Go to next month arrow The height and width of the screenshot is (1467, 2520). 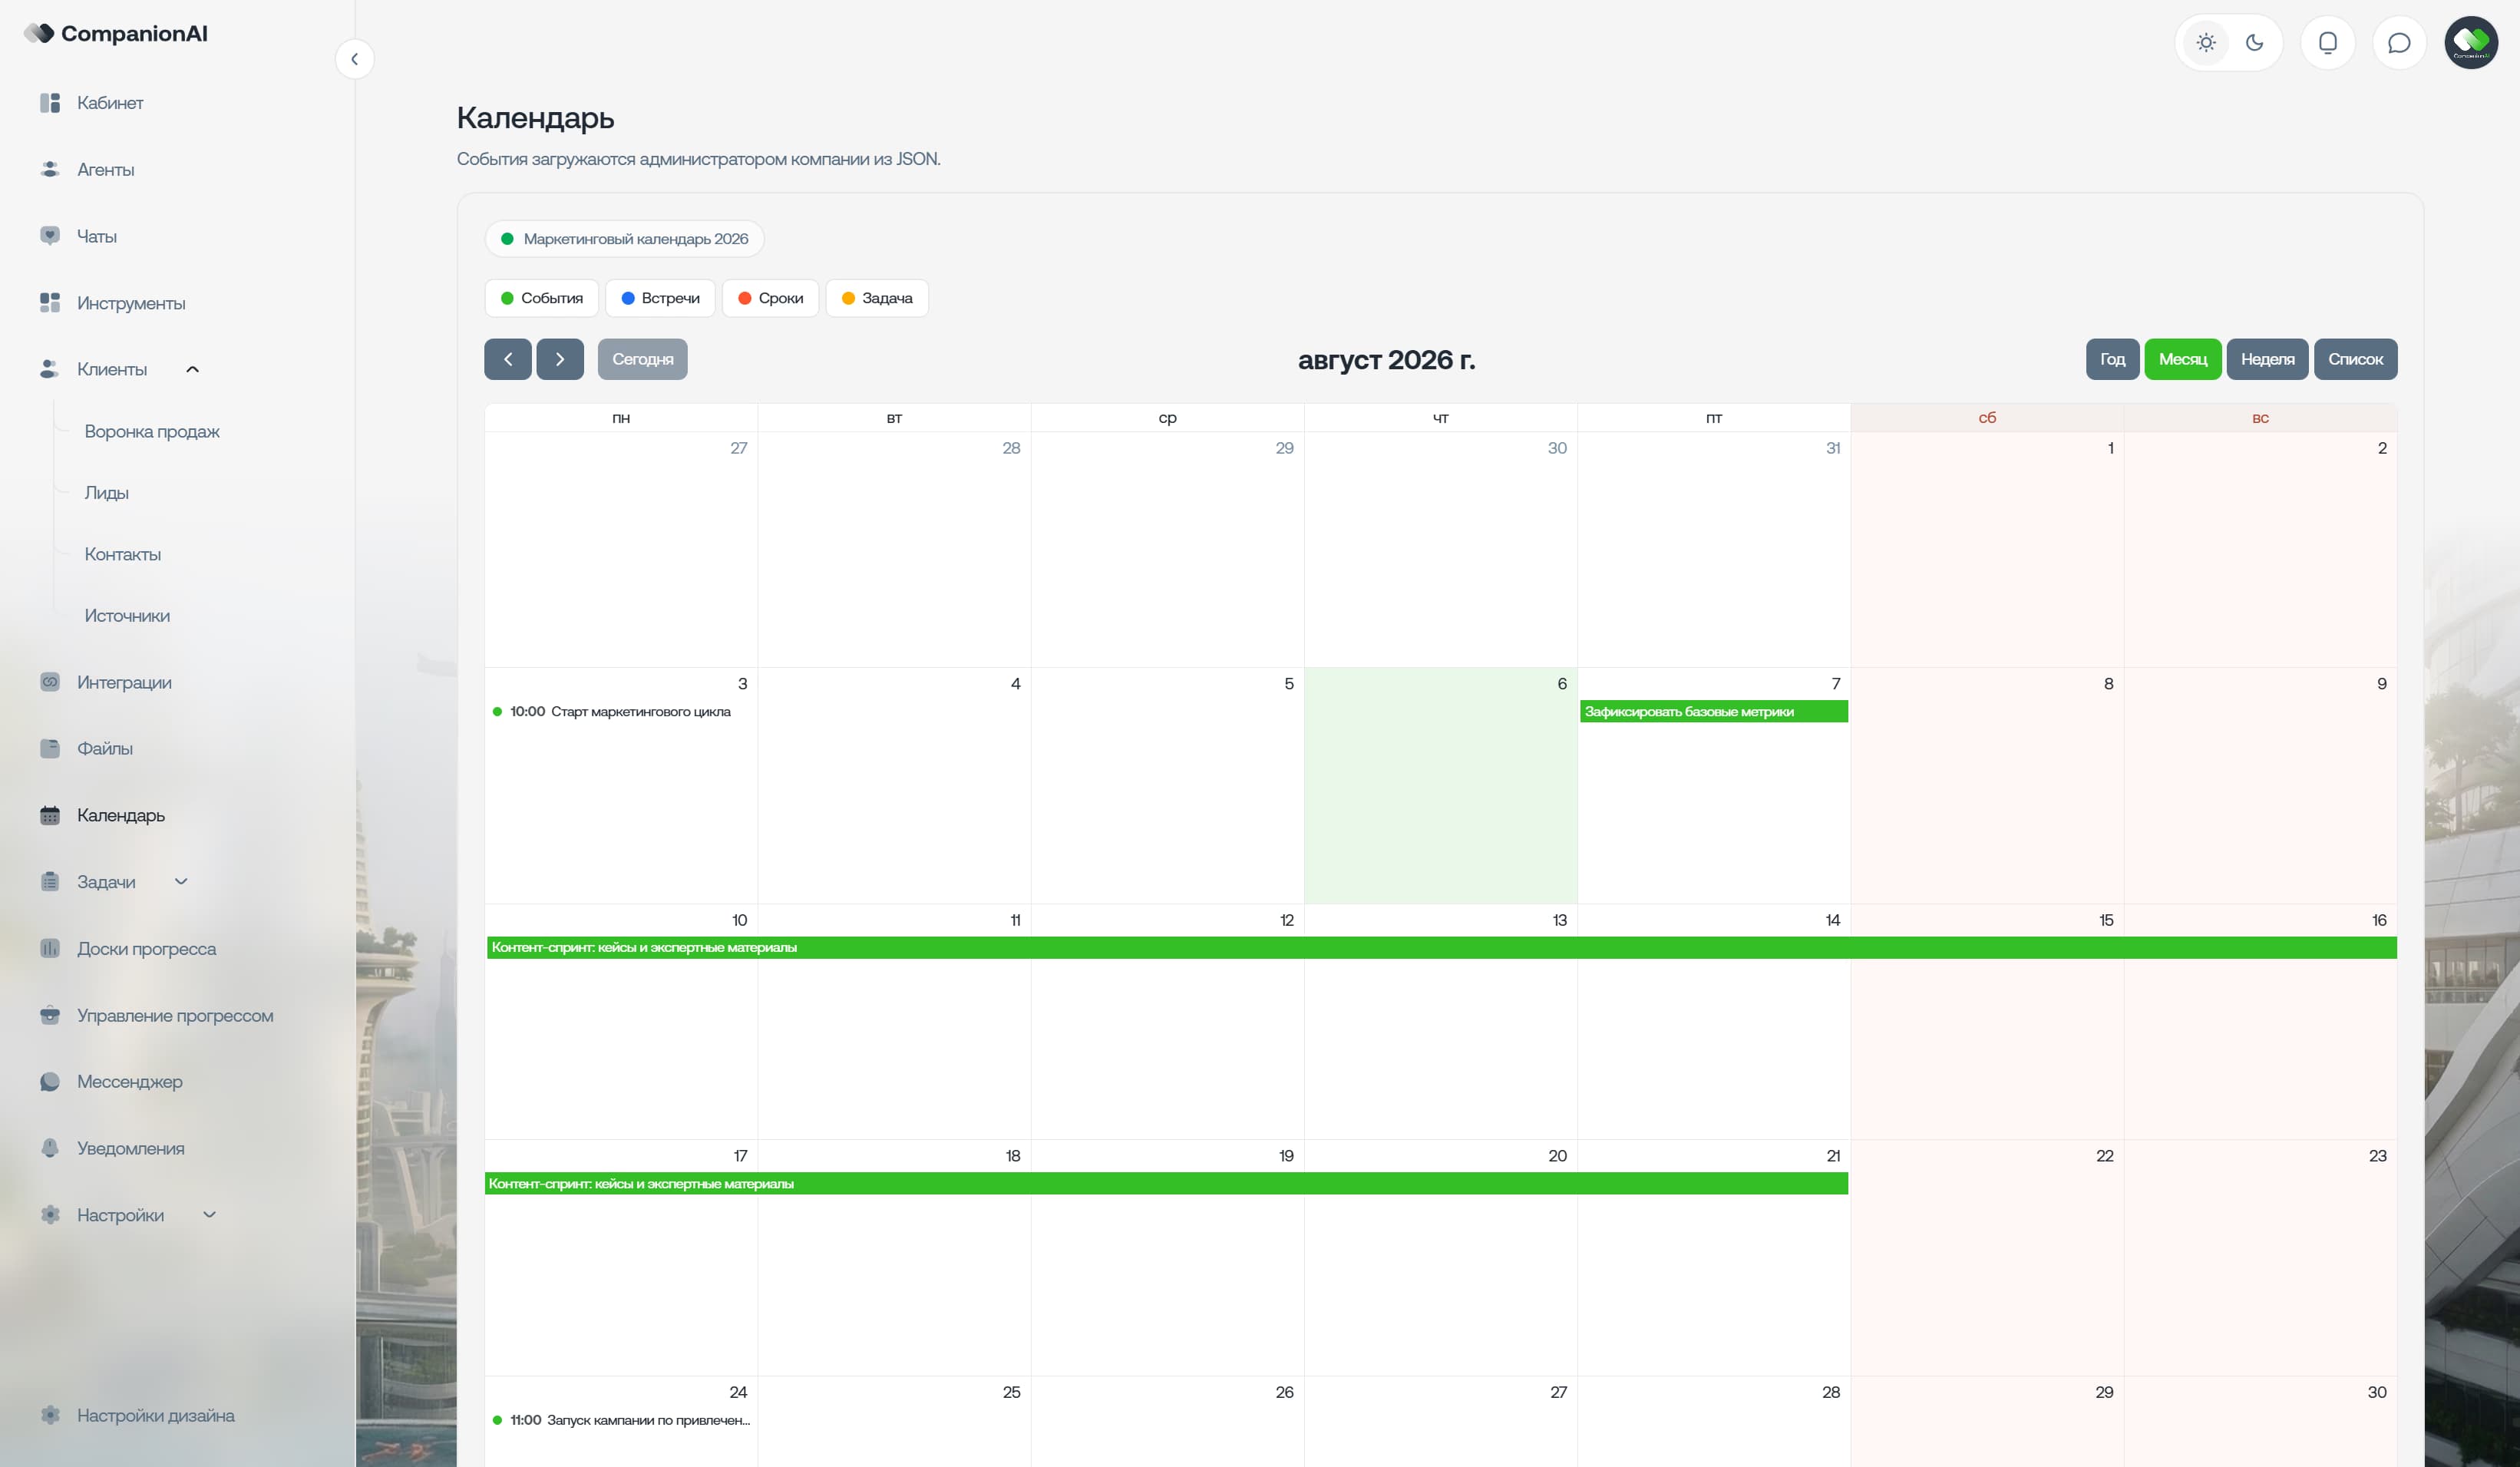pyautogui.click(x=560, y=359)
